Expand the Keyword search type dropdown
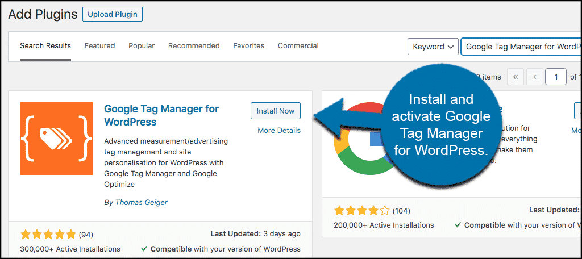 click(433, 47)
